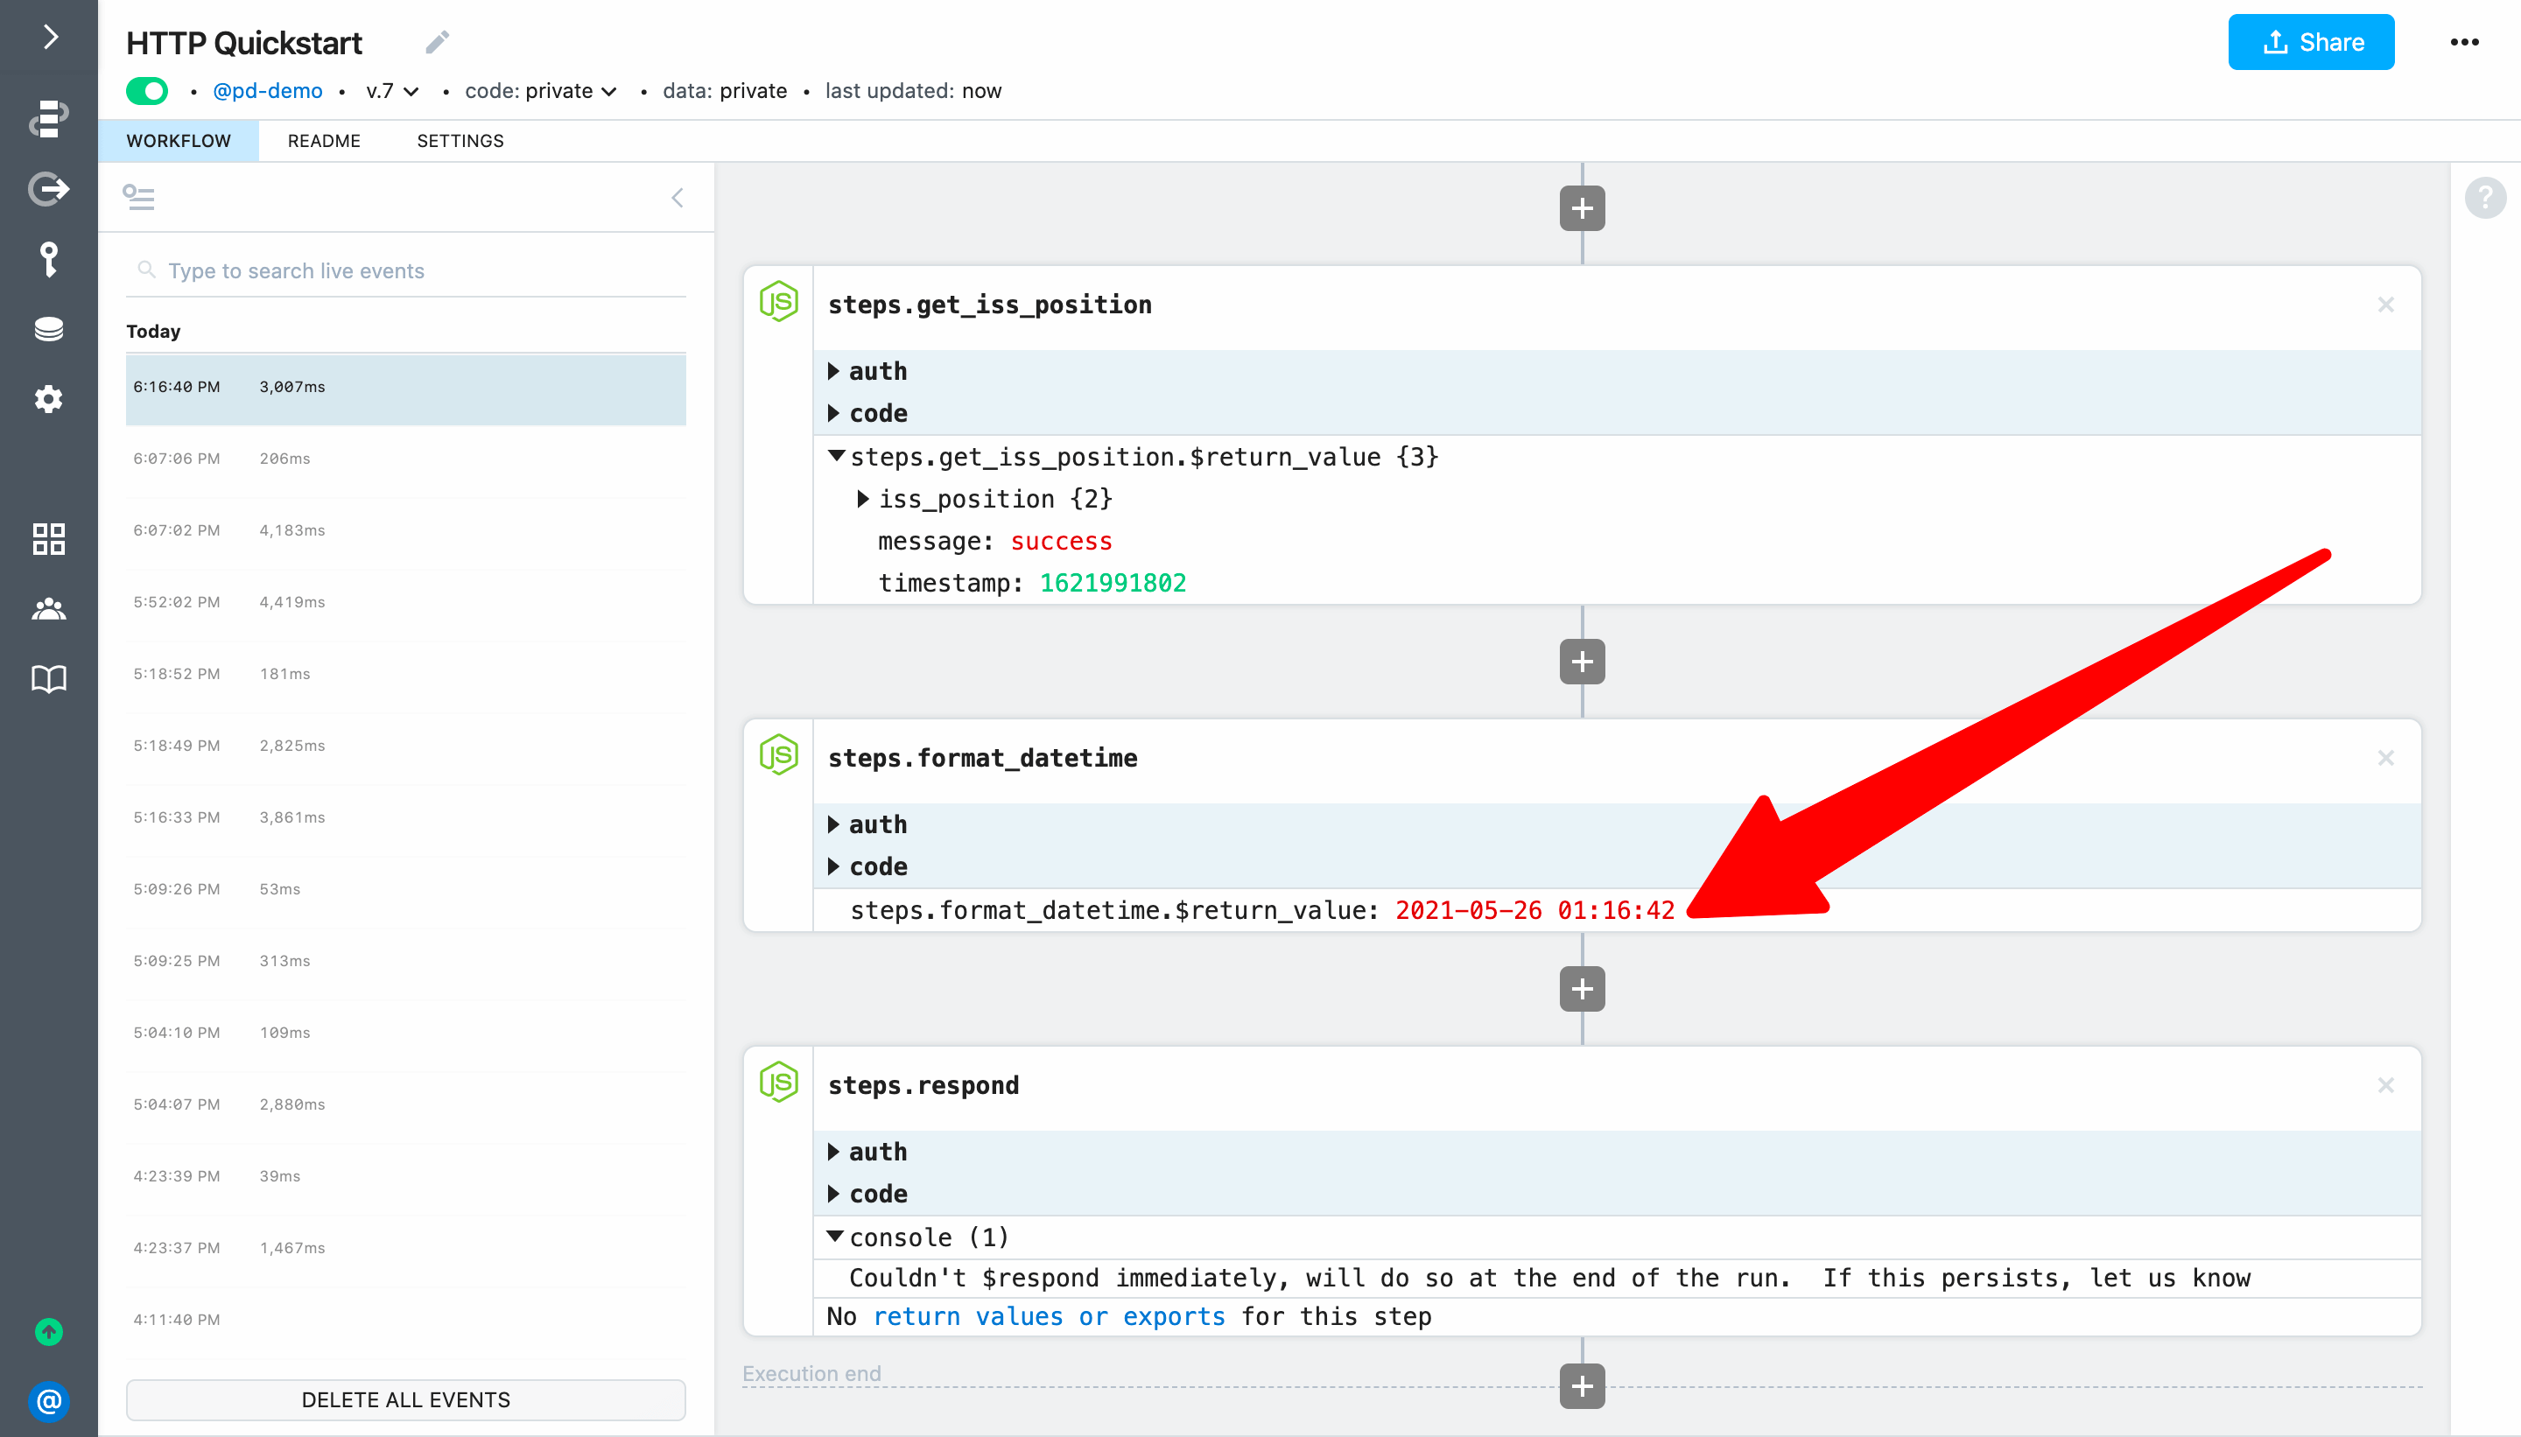Open the database icon in sidebar
This screenshot has height=1437, width=2521.
pyautogui.click(x=48, y=329)
